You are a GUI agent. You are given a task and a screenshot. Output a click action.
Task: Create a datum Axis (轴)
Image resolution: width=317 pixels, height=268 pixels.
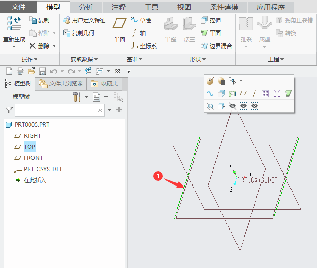click(139, 33)
